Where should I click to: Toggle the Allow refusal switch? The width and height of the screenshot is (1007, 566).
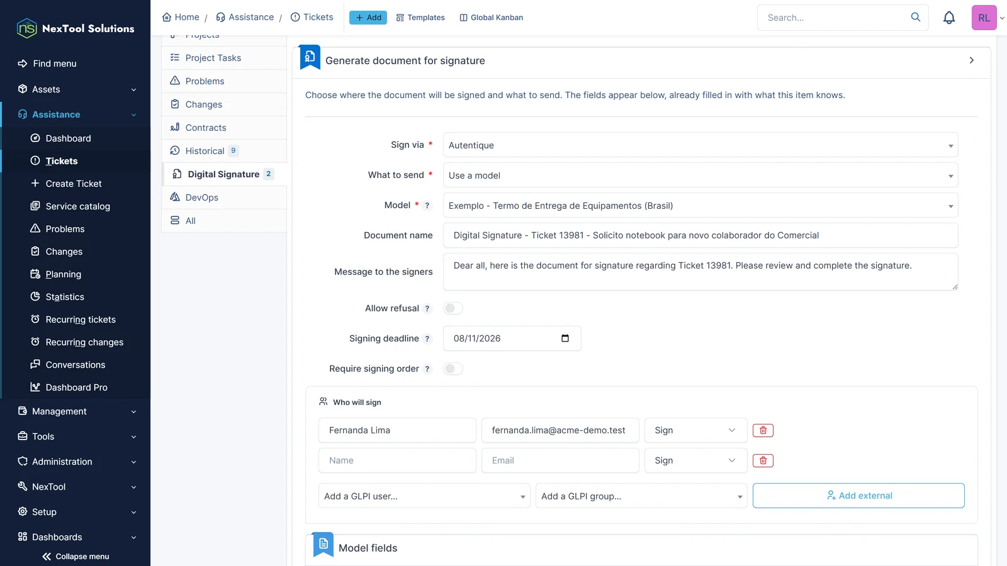(x=453, y=308)
